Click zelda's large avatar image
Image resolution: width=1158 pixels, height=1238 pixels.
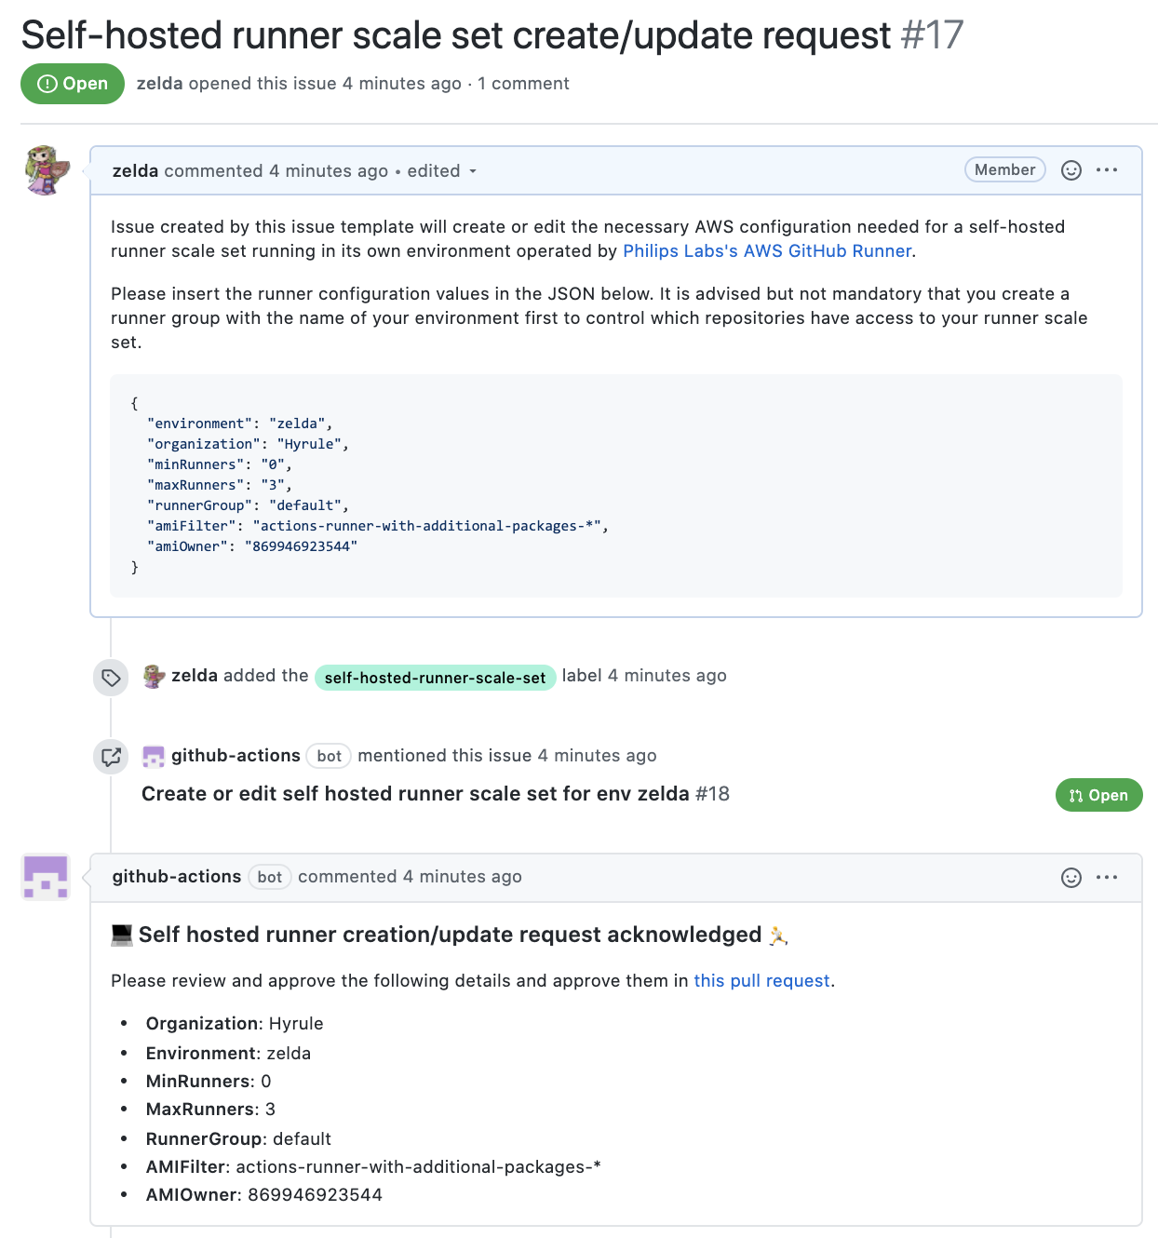point(47,170)
